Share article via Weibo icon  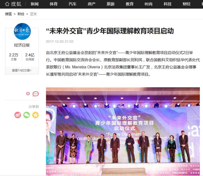point(18,115)
